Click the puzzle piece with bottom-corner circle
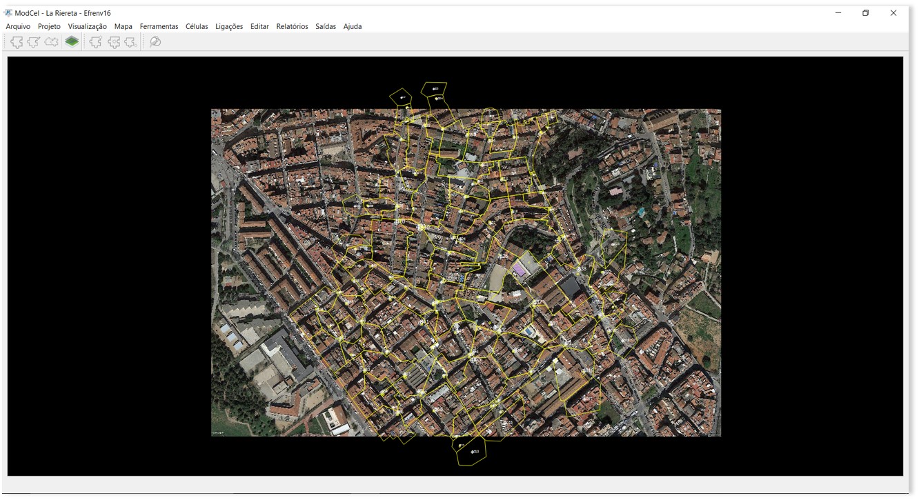The image size is (919, 500). [130, 42]
